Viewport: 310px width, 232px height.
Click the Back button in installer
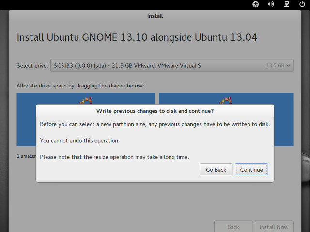[233, 227]
